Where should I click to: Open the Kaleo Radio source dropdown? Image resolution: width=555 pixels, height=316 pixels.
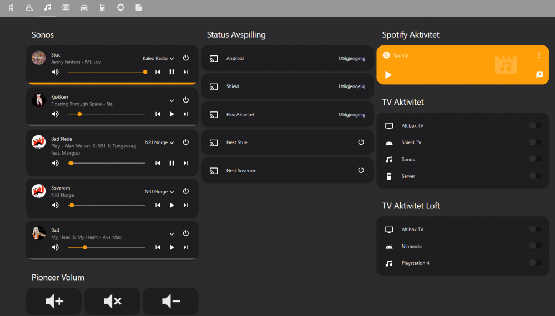coord(158,58)
